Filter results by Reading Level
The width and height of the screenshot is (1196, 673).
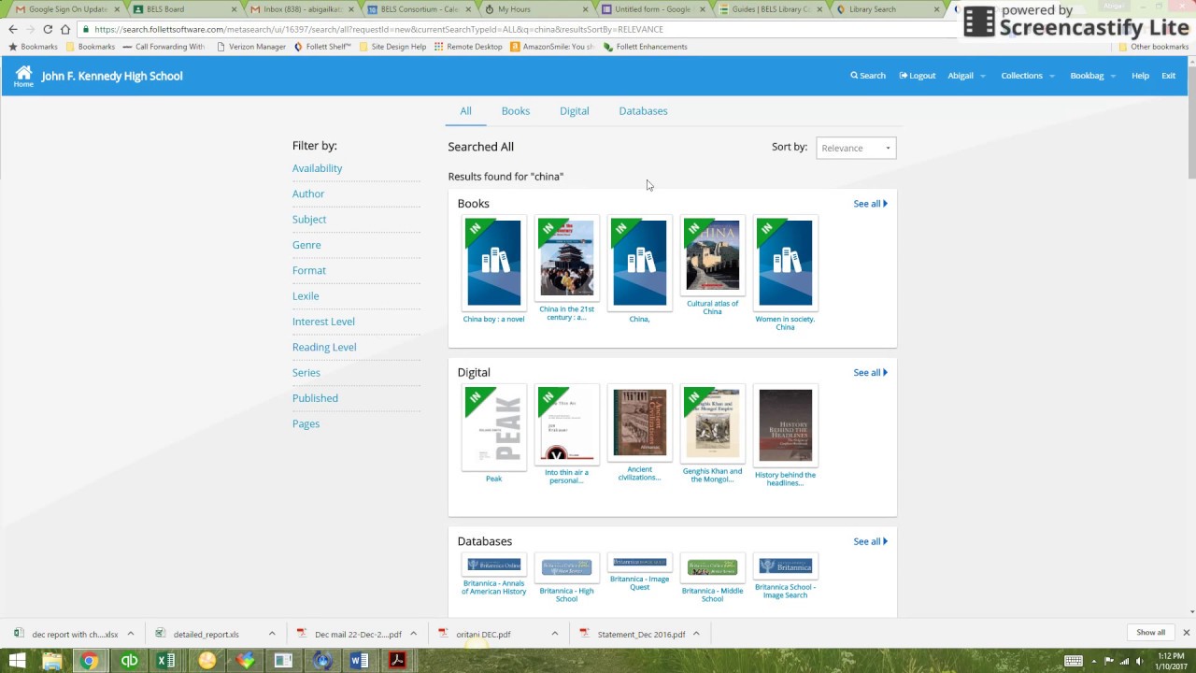pos(324,347)
